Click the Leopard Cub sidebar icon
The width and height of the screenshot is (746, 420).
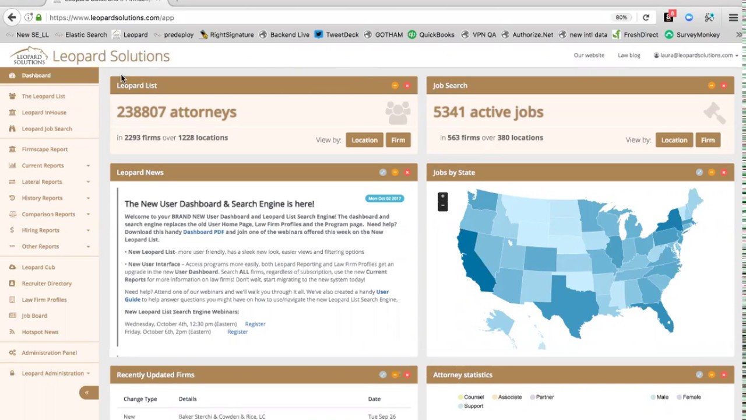pos(12,267)
